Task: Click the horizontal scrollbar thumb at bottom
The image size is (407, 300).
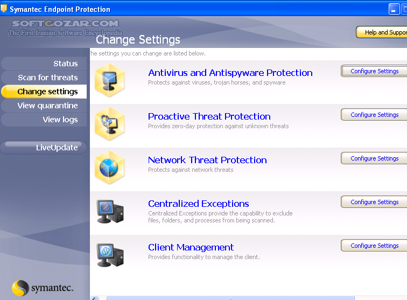Action: [230, 298]
